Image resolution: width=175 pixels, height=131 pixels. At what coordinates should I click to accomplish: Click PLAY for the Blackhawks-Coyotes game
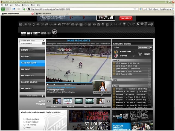(x=147, y=54)
